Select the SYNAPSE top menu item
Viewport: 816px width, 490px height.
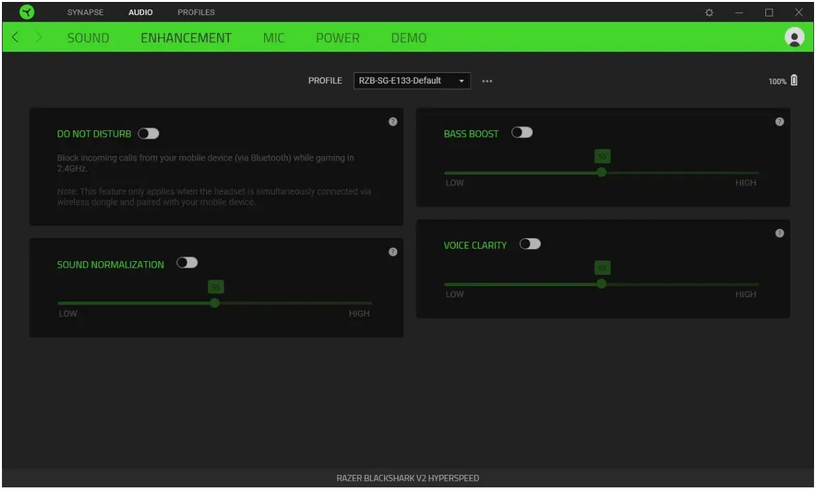[x=86, y=12]
